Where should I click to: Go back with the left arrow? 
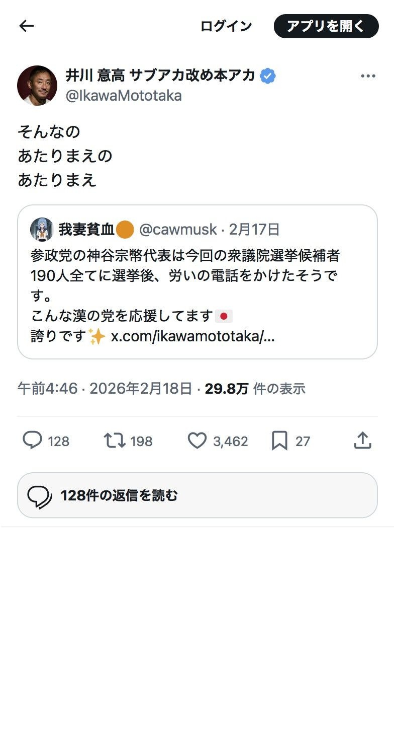point(26,26)
